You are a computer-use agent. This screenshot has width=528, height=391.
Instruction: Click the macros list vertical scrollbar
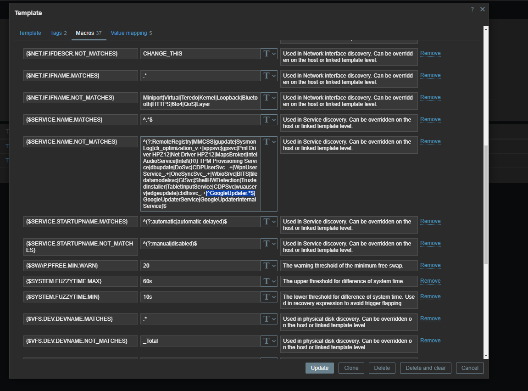click(486, 207)
